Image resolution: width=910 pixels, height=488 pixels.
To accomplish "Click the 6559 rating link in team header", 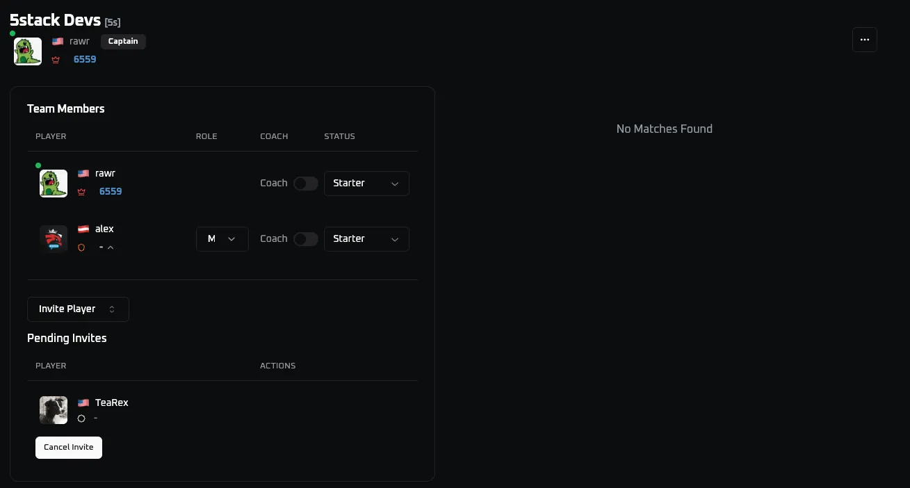I will click(x=85, y=60).
